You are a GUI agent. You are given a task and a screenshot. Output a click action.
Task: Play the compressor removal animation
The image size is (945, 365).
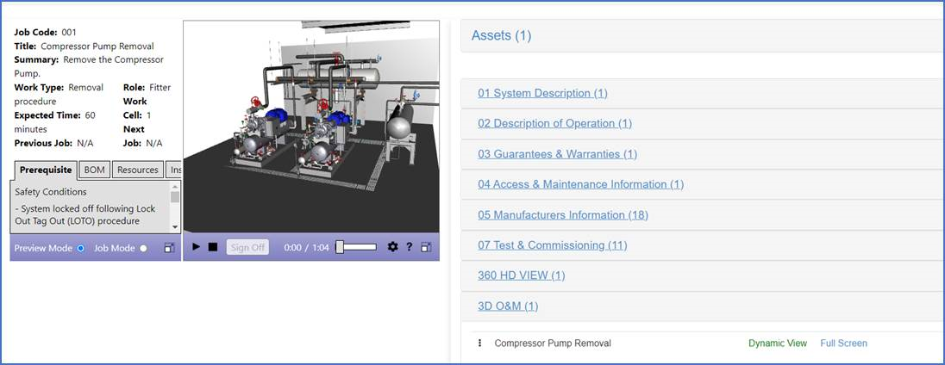pos(196,247)
